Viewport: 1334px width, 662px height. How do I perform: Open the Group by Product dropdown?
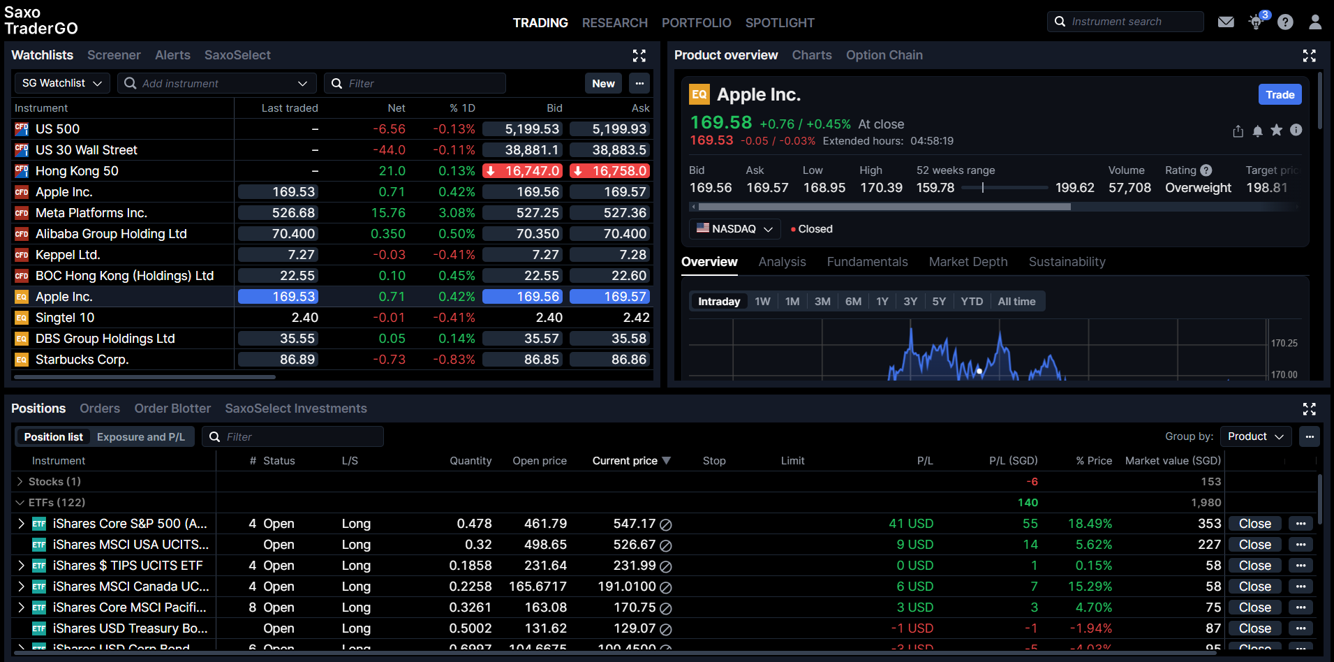pos(1255,436)
